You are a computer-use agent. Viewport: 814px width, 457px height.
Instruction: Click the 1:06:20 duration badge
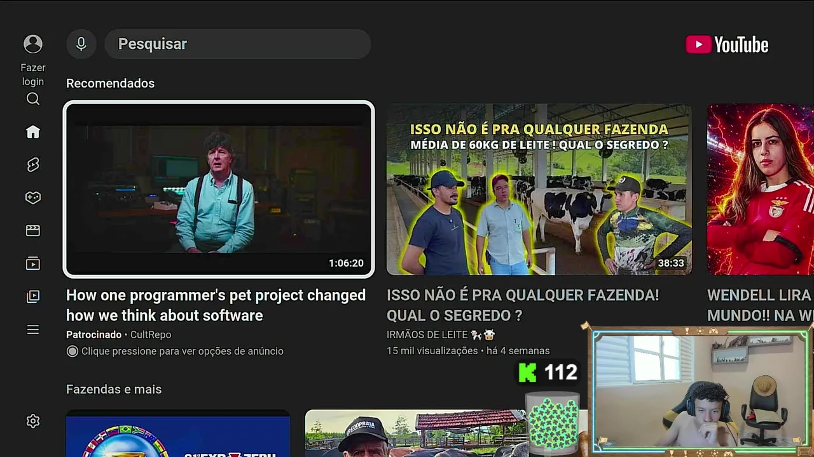346,263
